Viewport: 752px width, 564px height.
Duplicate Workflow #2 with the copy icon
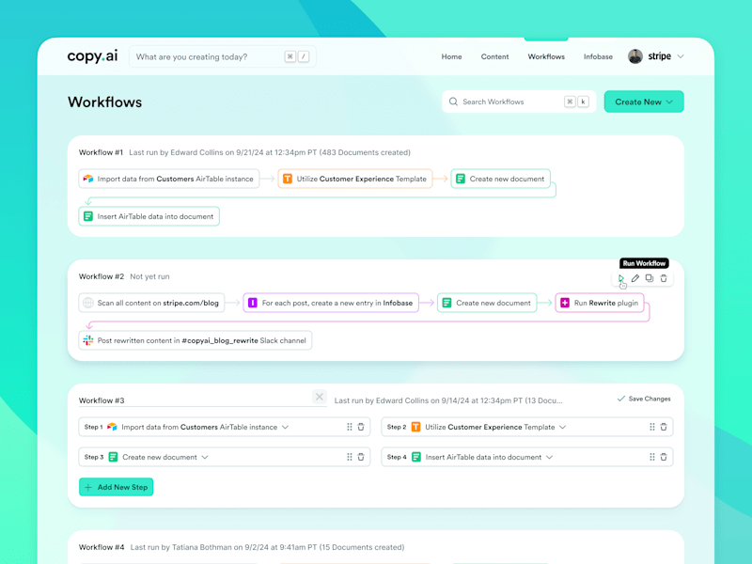pos(650,278)
